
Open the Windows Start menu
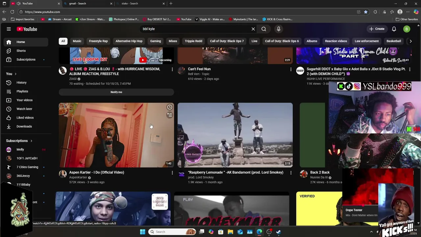(x=142, y=232)
